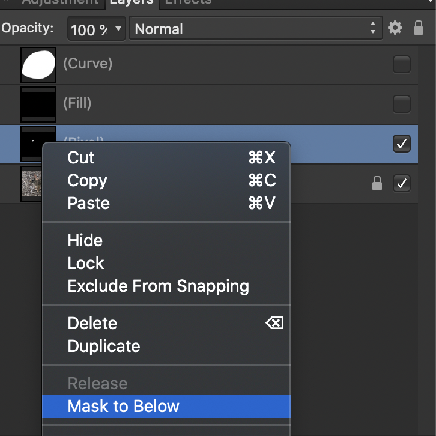Open the Normal blend mode dropdown

point(256,29)
